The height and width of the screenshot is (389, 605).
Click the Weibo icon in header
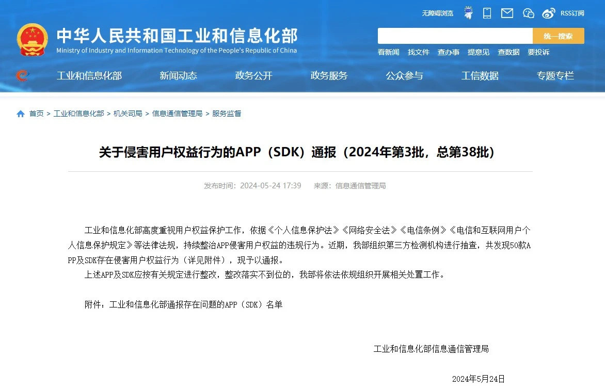(x=549, y=13)
